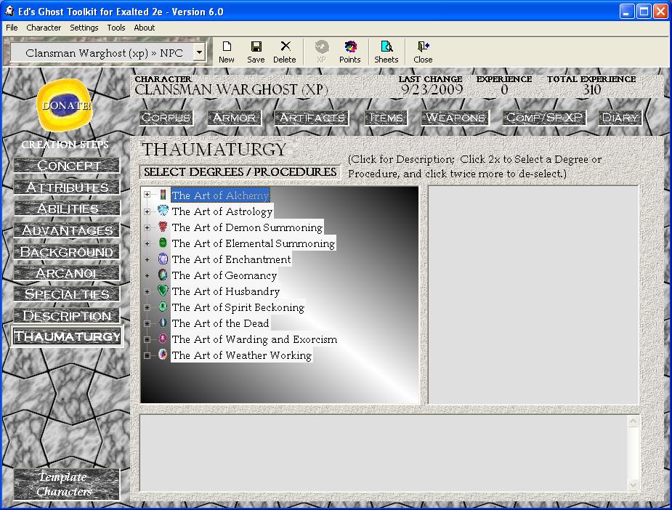This screenshot has width=672, height=510.
Task: Click the Art of the Dead gem icon
Action: (163, 323)
